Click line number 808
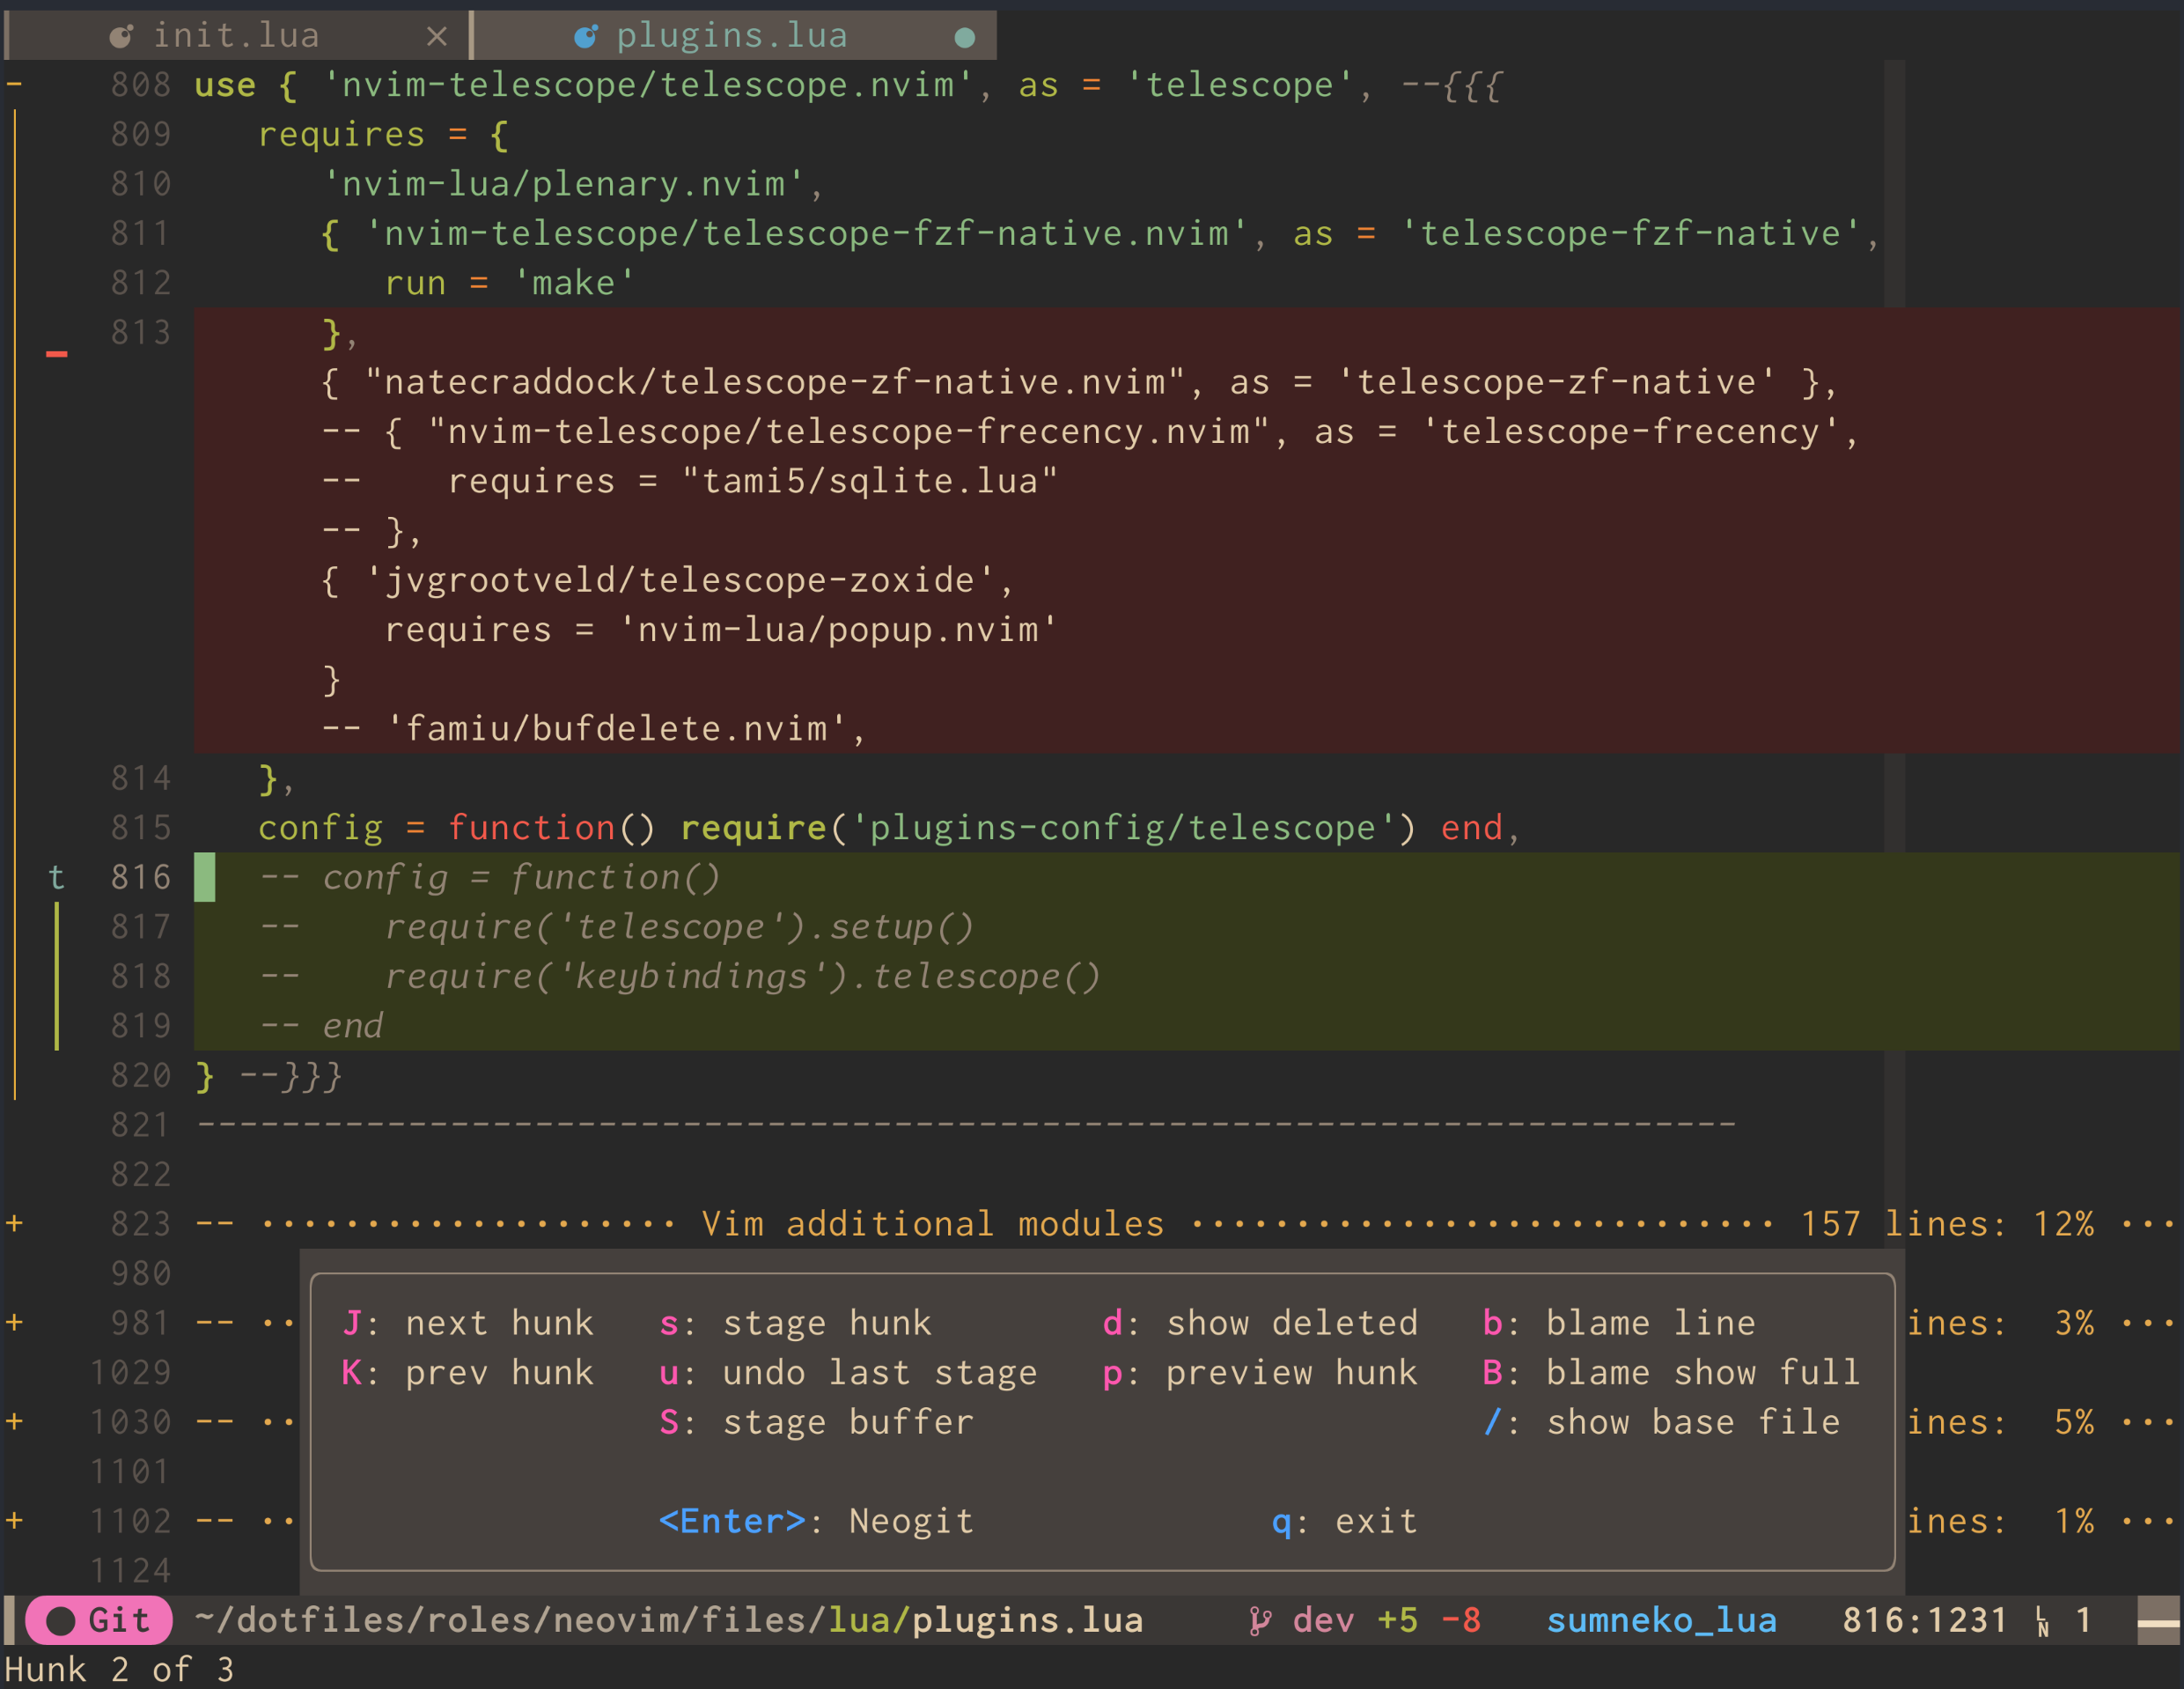The width and height of the screenshot is (2184, 1689). (141, 85)
